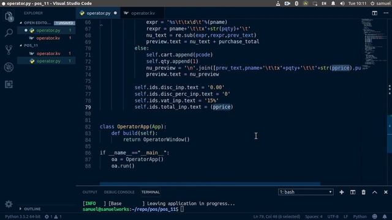Select the Python 3.5.2 64-bit interpreter
Image resolution: width=392 pixels, height=220 pixels.
23,216
